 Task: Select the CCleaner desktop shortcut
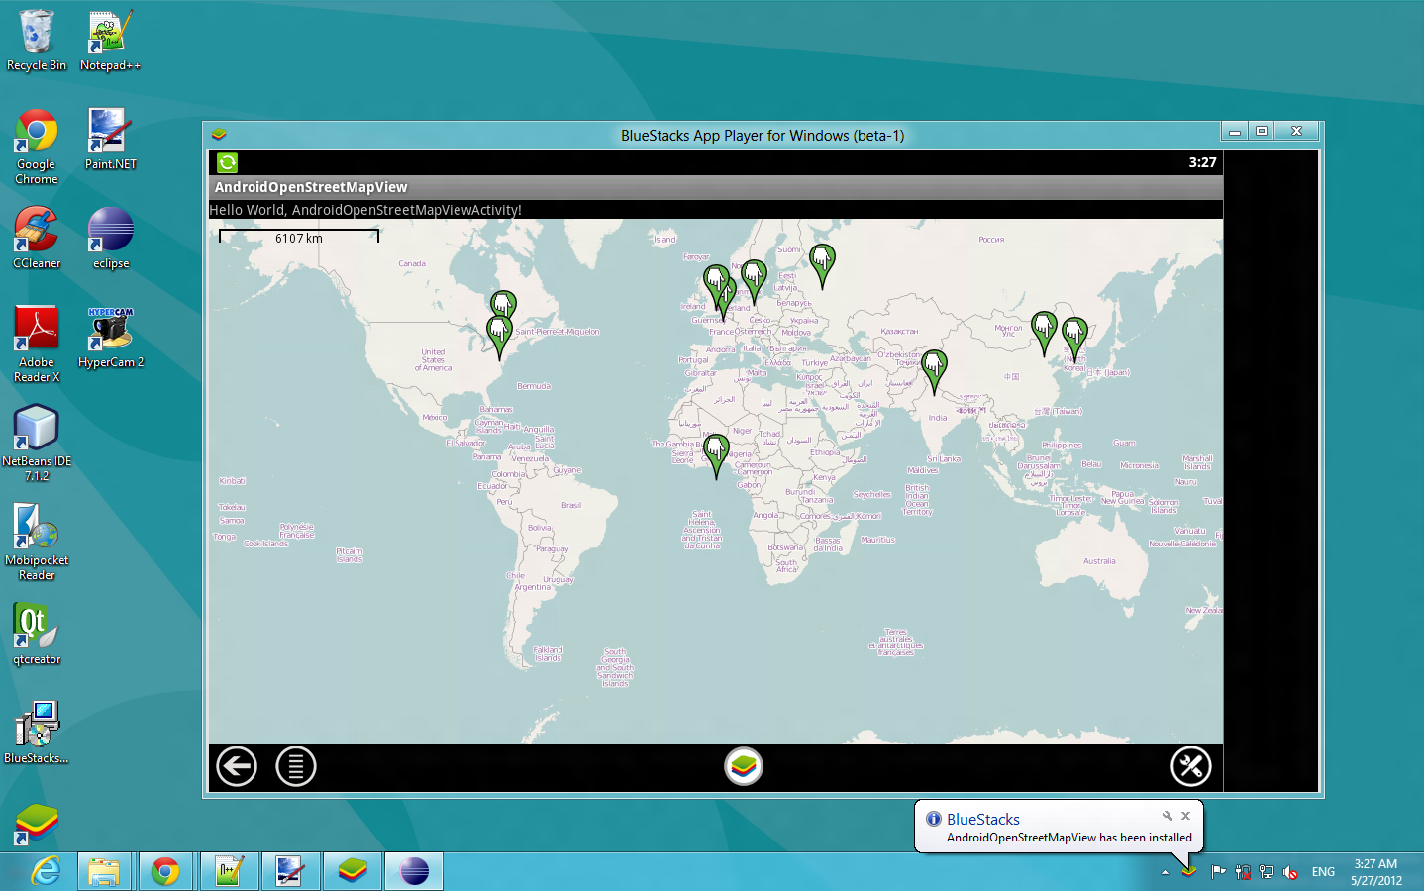37,239
